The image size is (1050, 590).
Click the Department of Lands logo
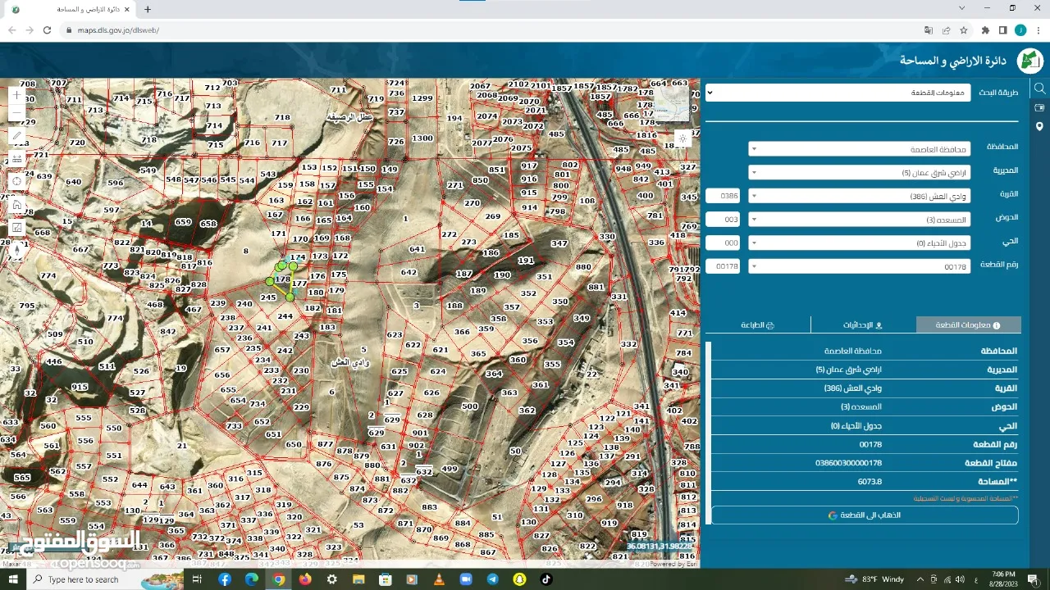click(1029, 61)
